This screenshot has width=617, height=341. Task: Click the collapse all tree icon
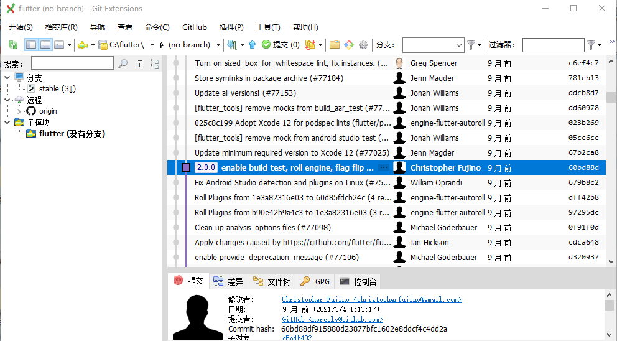(x=139, y=64)
